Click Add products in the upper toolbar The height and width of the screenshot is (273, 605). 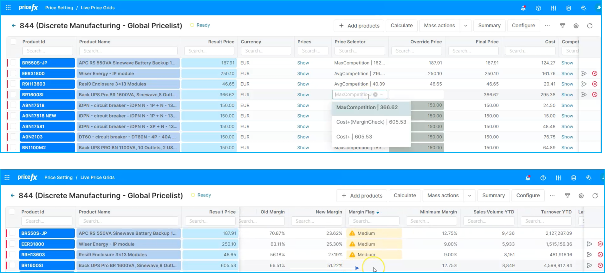(x=359, y=26)
